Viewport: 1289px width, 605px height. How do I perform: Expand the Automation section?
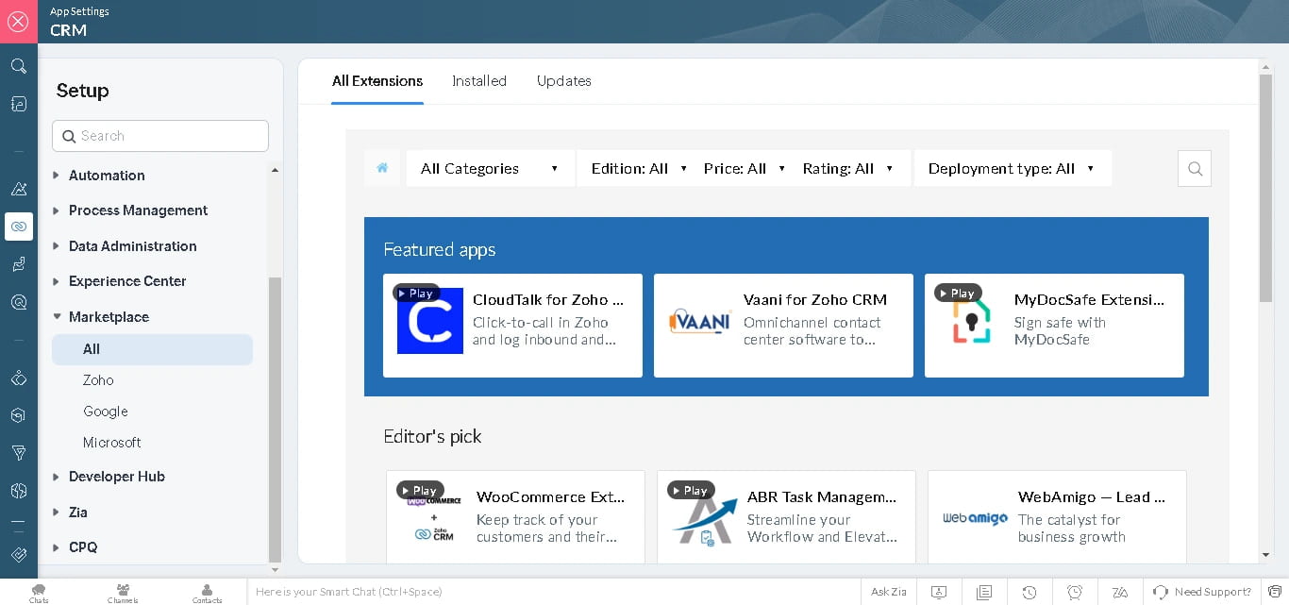point(107,176)
